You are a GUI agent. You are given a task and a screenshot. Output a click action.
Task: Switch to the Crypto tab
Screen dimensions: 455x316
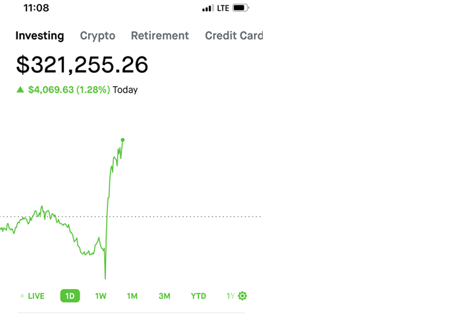pos(97,35)
